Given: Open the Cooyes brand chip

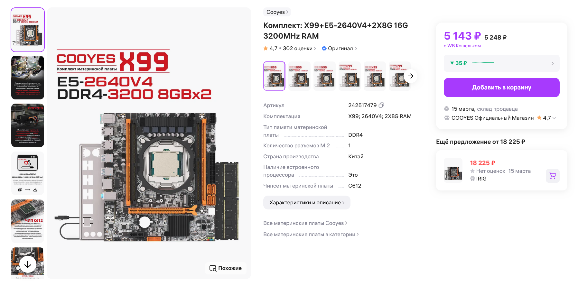Looking at the screenshot, I should click(x=277, y=12).
